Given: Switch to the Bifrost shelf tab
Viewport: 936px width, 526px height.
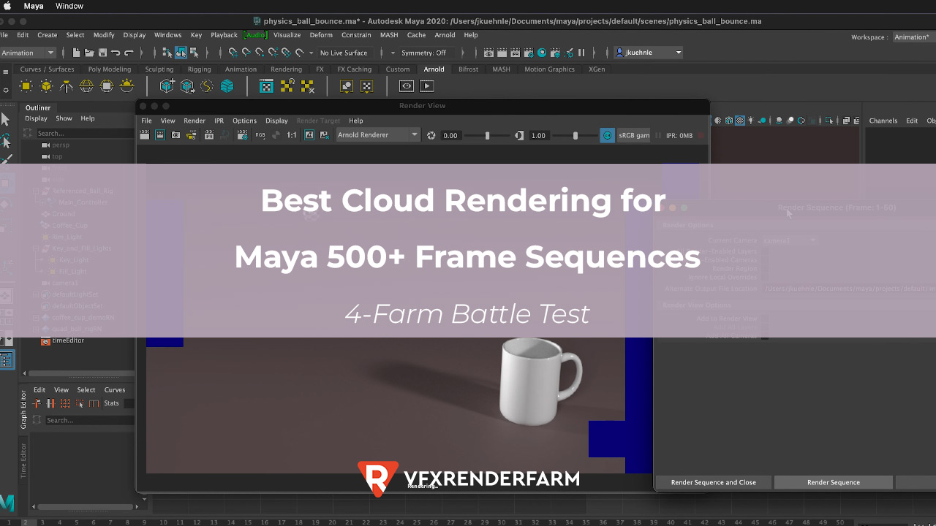Looking at the screenshot, I should point(468,69).
